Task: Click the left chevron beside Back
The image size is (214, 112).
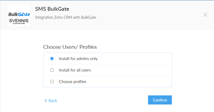Action: pyautogui.click(x=46, y=101)
